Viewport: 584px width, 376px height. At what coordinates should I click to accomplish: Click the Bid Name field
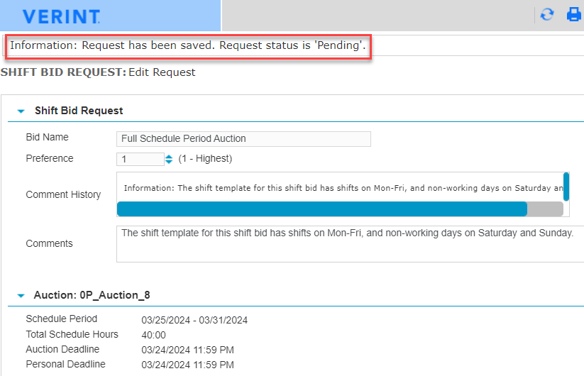[243, 138]
